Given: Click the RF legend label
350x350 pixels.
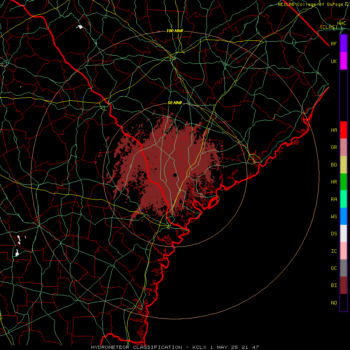Looking at the screenshot, I should [x=334, y=44].
